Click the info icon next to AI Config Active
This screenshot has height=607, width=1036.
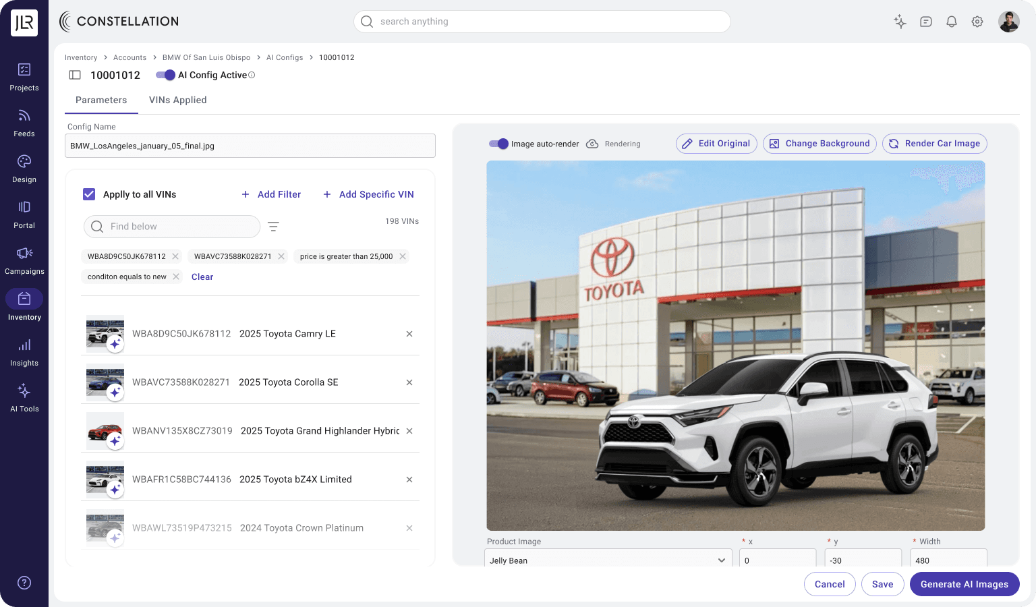(x=252, y=75)
